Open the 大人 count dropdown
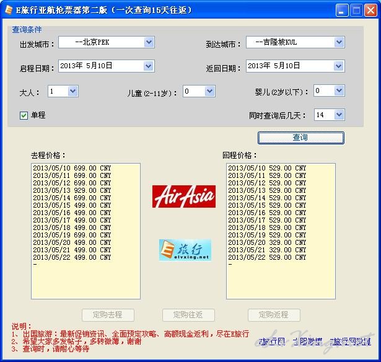Screen dimensions: 381x362 72,91
